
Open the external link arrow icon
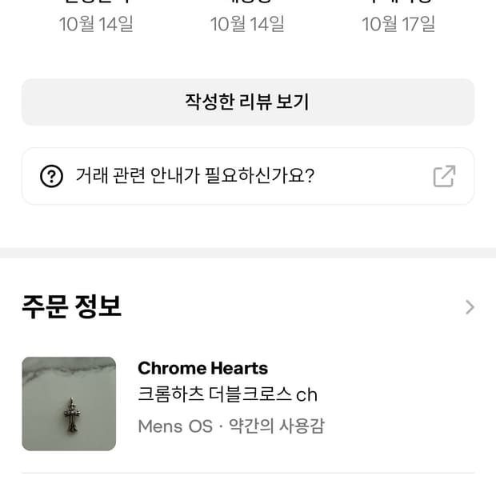tap(444, 175)
